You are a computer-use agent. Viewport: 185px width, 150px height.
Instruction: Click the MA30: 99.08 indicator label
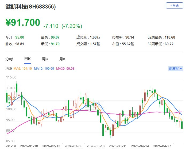[65, 69]
